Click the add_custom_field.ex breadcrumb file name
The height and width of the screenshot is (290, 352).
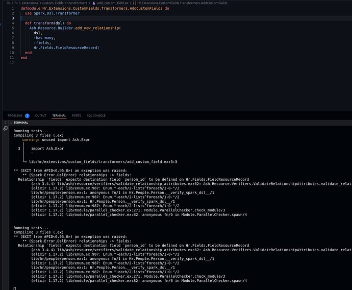pos(112,3)
